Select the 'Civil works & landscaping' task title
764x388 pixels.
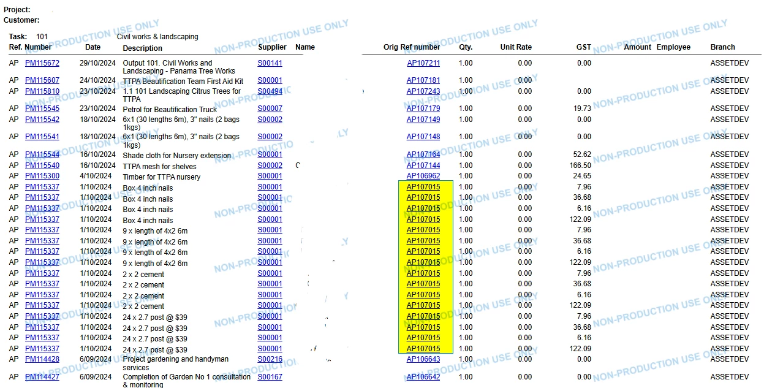click(x=157, y=37)
